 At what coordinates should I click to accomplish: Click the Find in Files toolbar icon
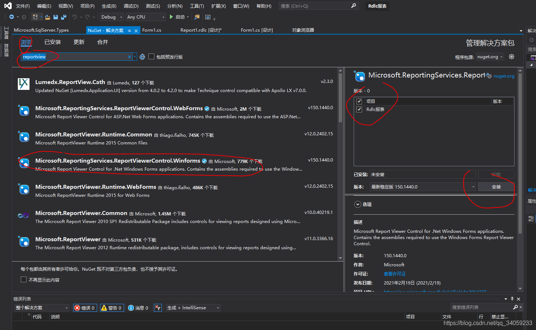[x=197, y=17]
